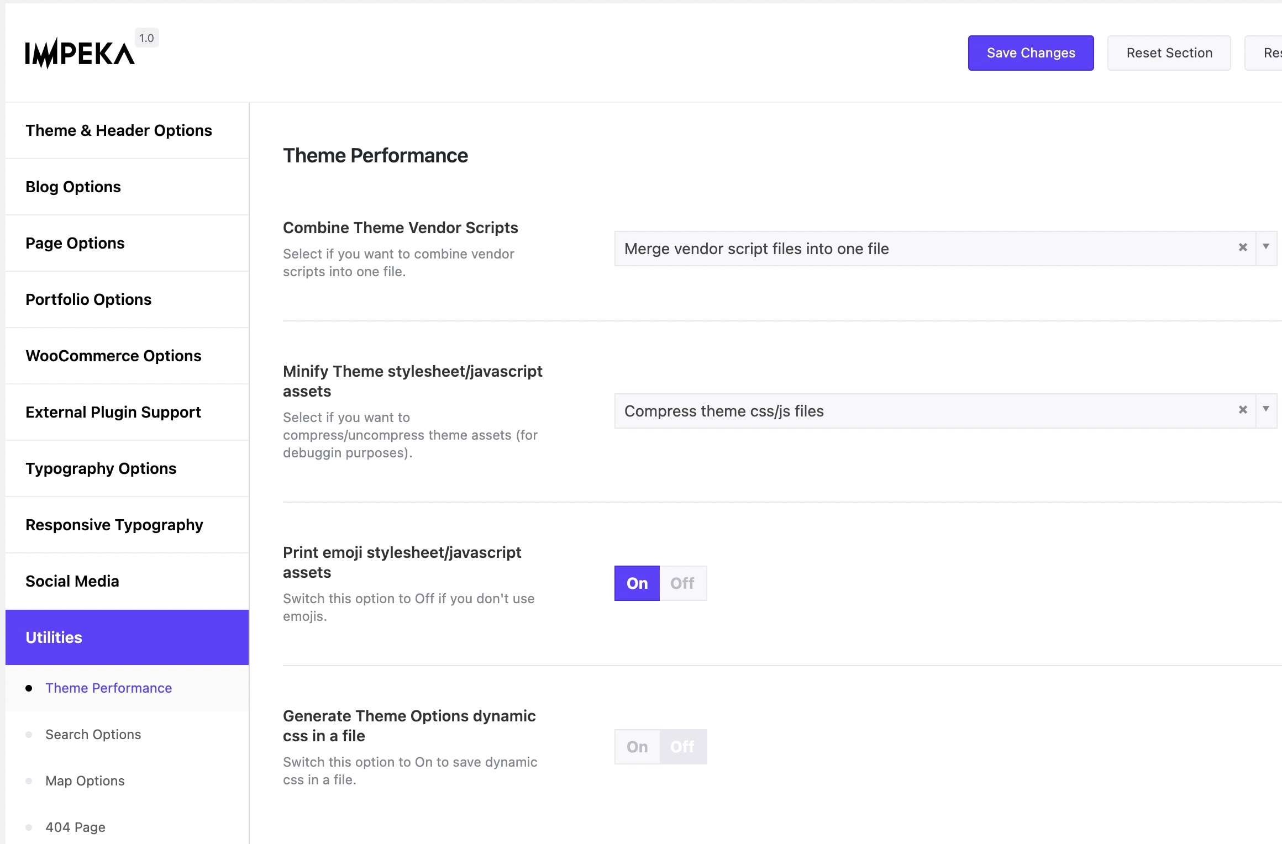Image resolution: width=1282 pixels, height=844 pixels.
Task: Expand the Compress theme css/js files dropdown
Action: 1267,410
